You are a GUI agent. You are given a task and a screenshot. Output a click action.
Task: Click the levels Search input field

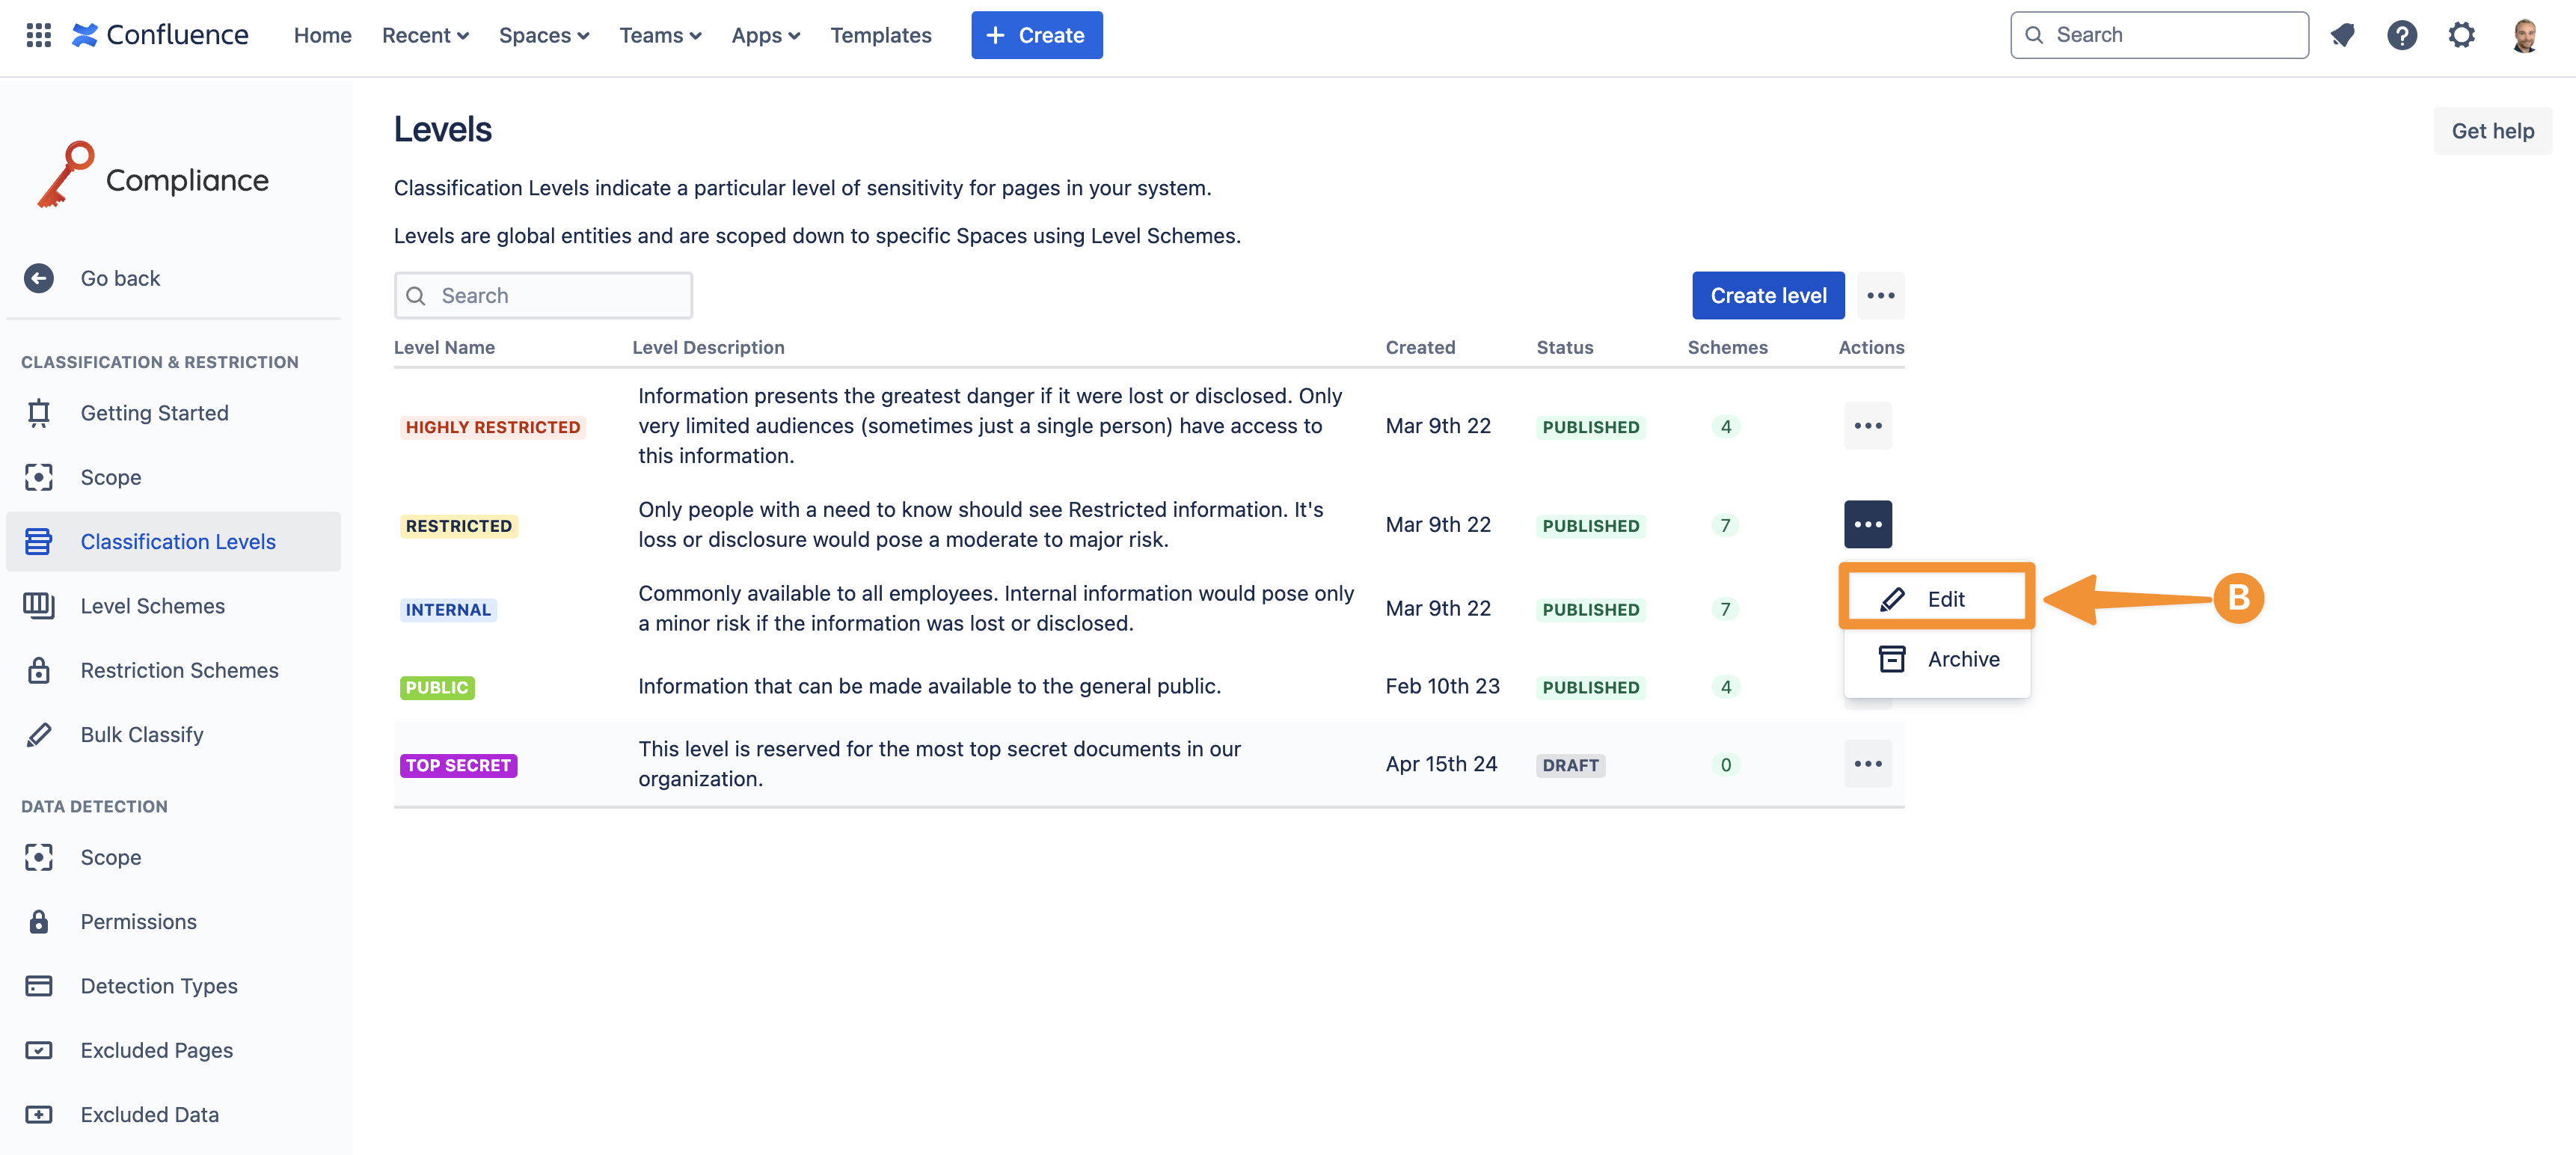(544, 295)
